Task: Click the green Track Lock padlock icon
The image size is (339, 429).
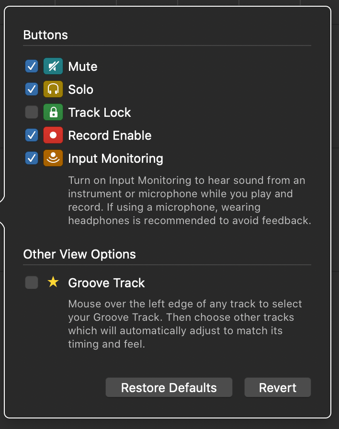Action: (x=53, y=113)
